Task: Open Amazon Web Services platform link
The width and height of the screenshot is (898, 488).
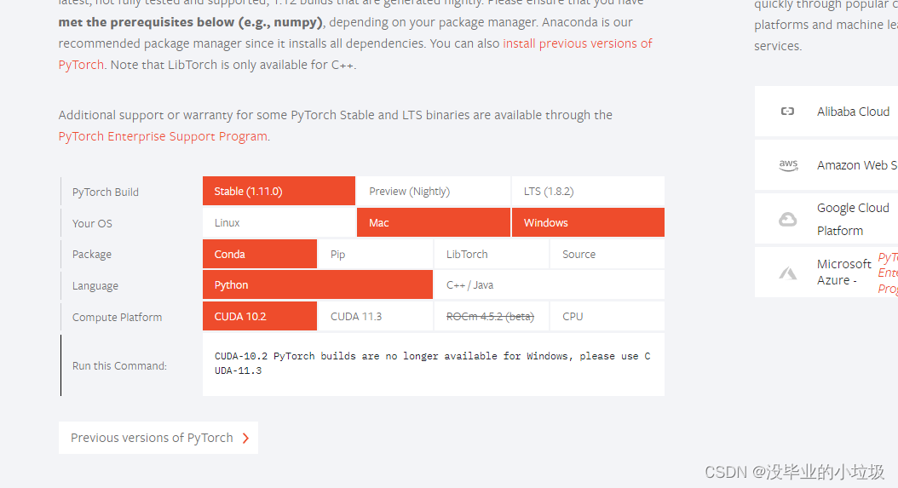Action: coord(826,165)
